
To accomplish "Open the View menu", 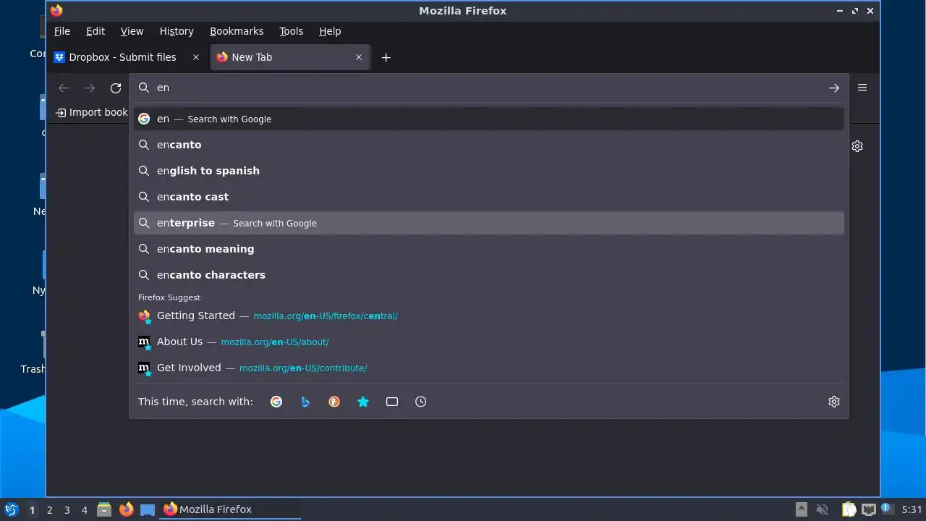I will click(132, 31).
